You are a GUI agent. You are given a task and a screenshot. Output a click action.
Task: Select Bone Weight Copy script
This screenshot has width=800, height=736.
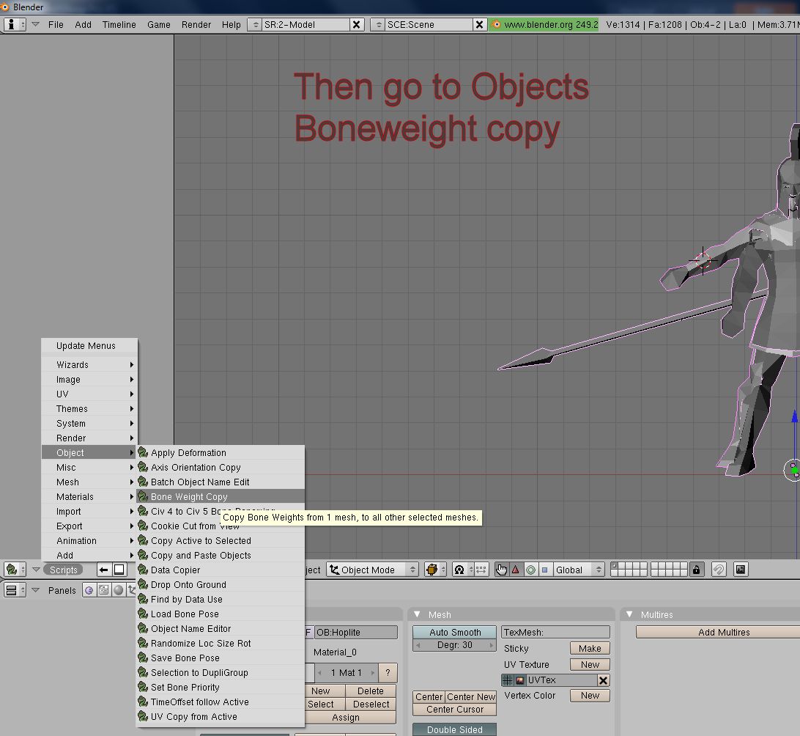[221, 496]
